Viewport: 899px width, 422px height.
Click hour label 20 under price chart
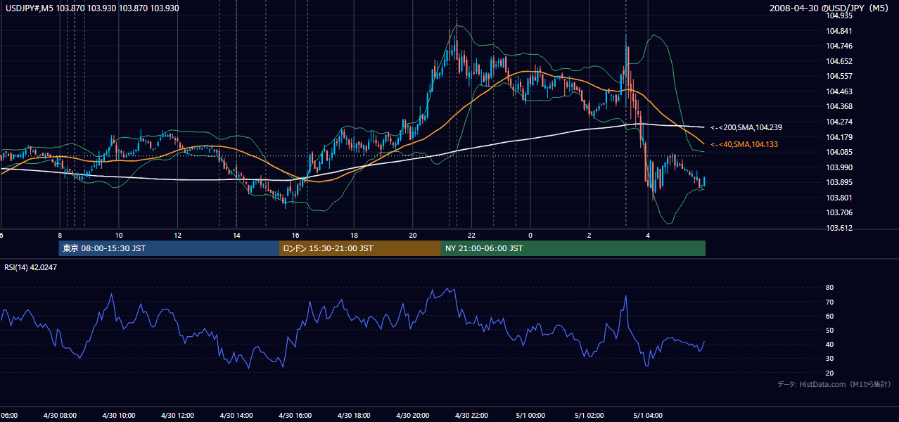pyautogui.click(x=412, y=235)
